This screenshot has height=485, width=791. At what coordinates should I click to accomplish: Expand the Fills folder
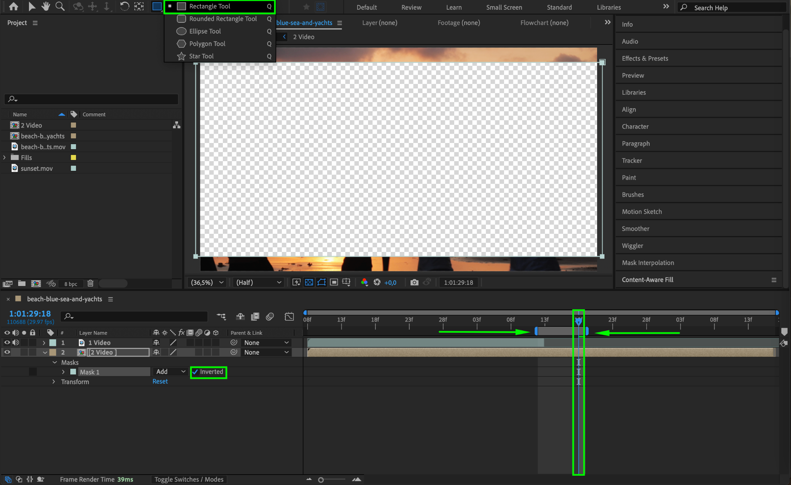pyautogui.click(x=5, y=158)
